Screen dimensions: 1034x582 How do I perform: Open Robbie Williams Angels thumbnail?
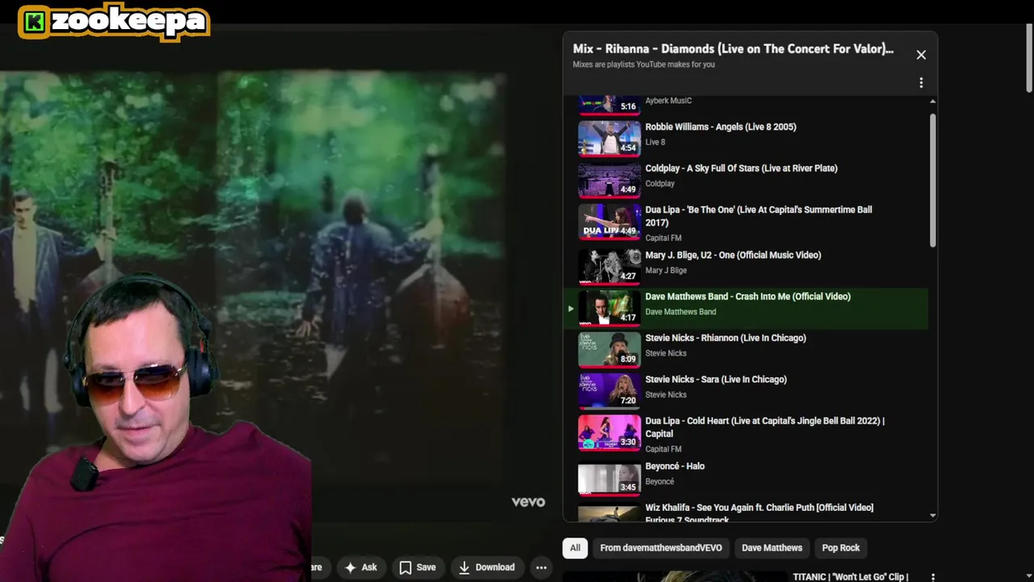tap(609, 138)
